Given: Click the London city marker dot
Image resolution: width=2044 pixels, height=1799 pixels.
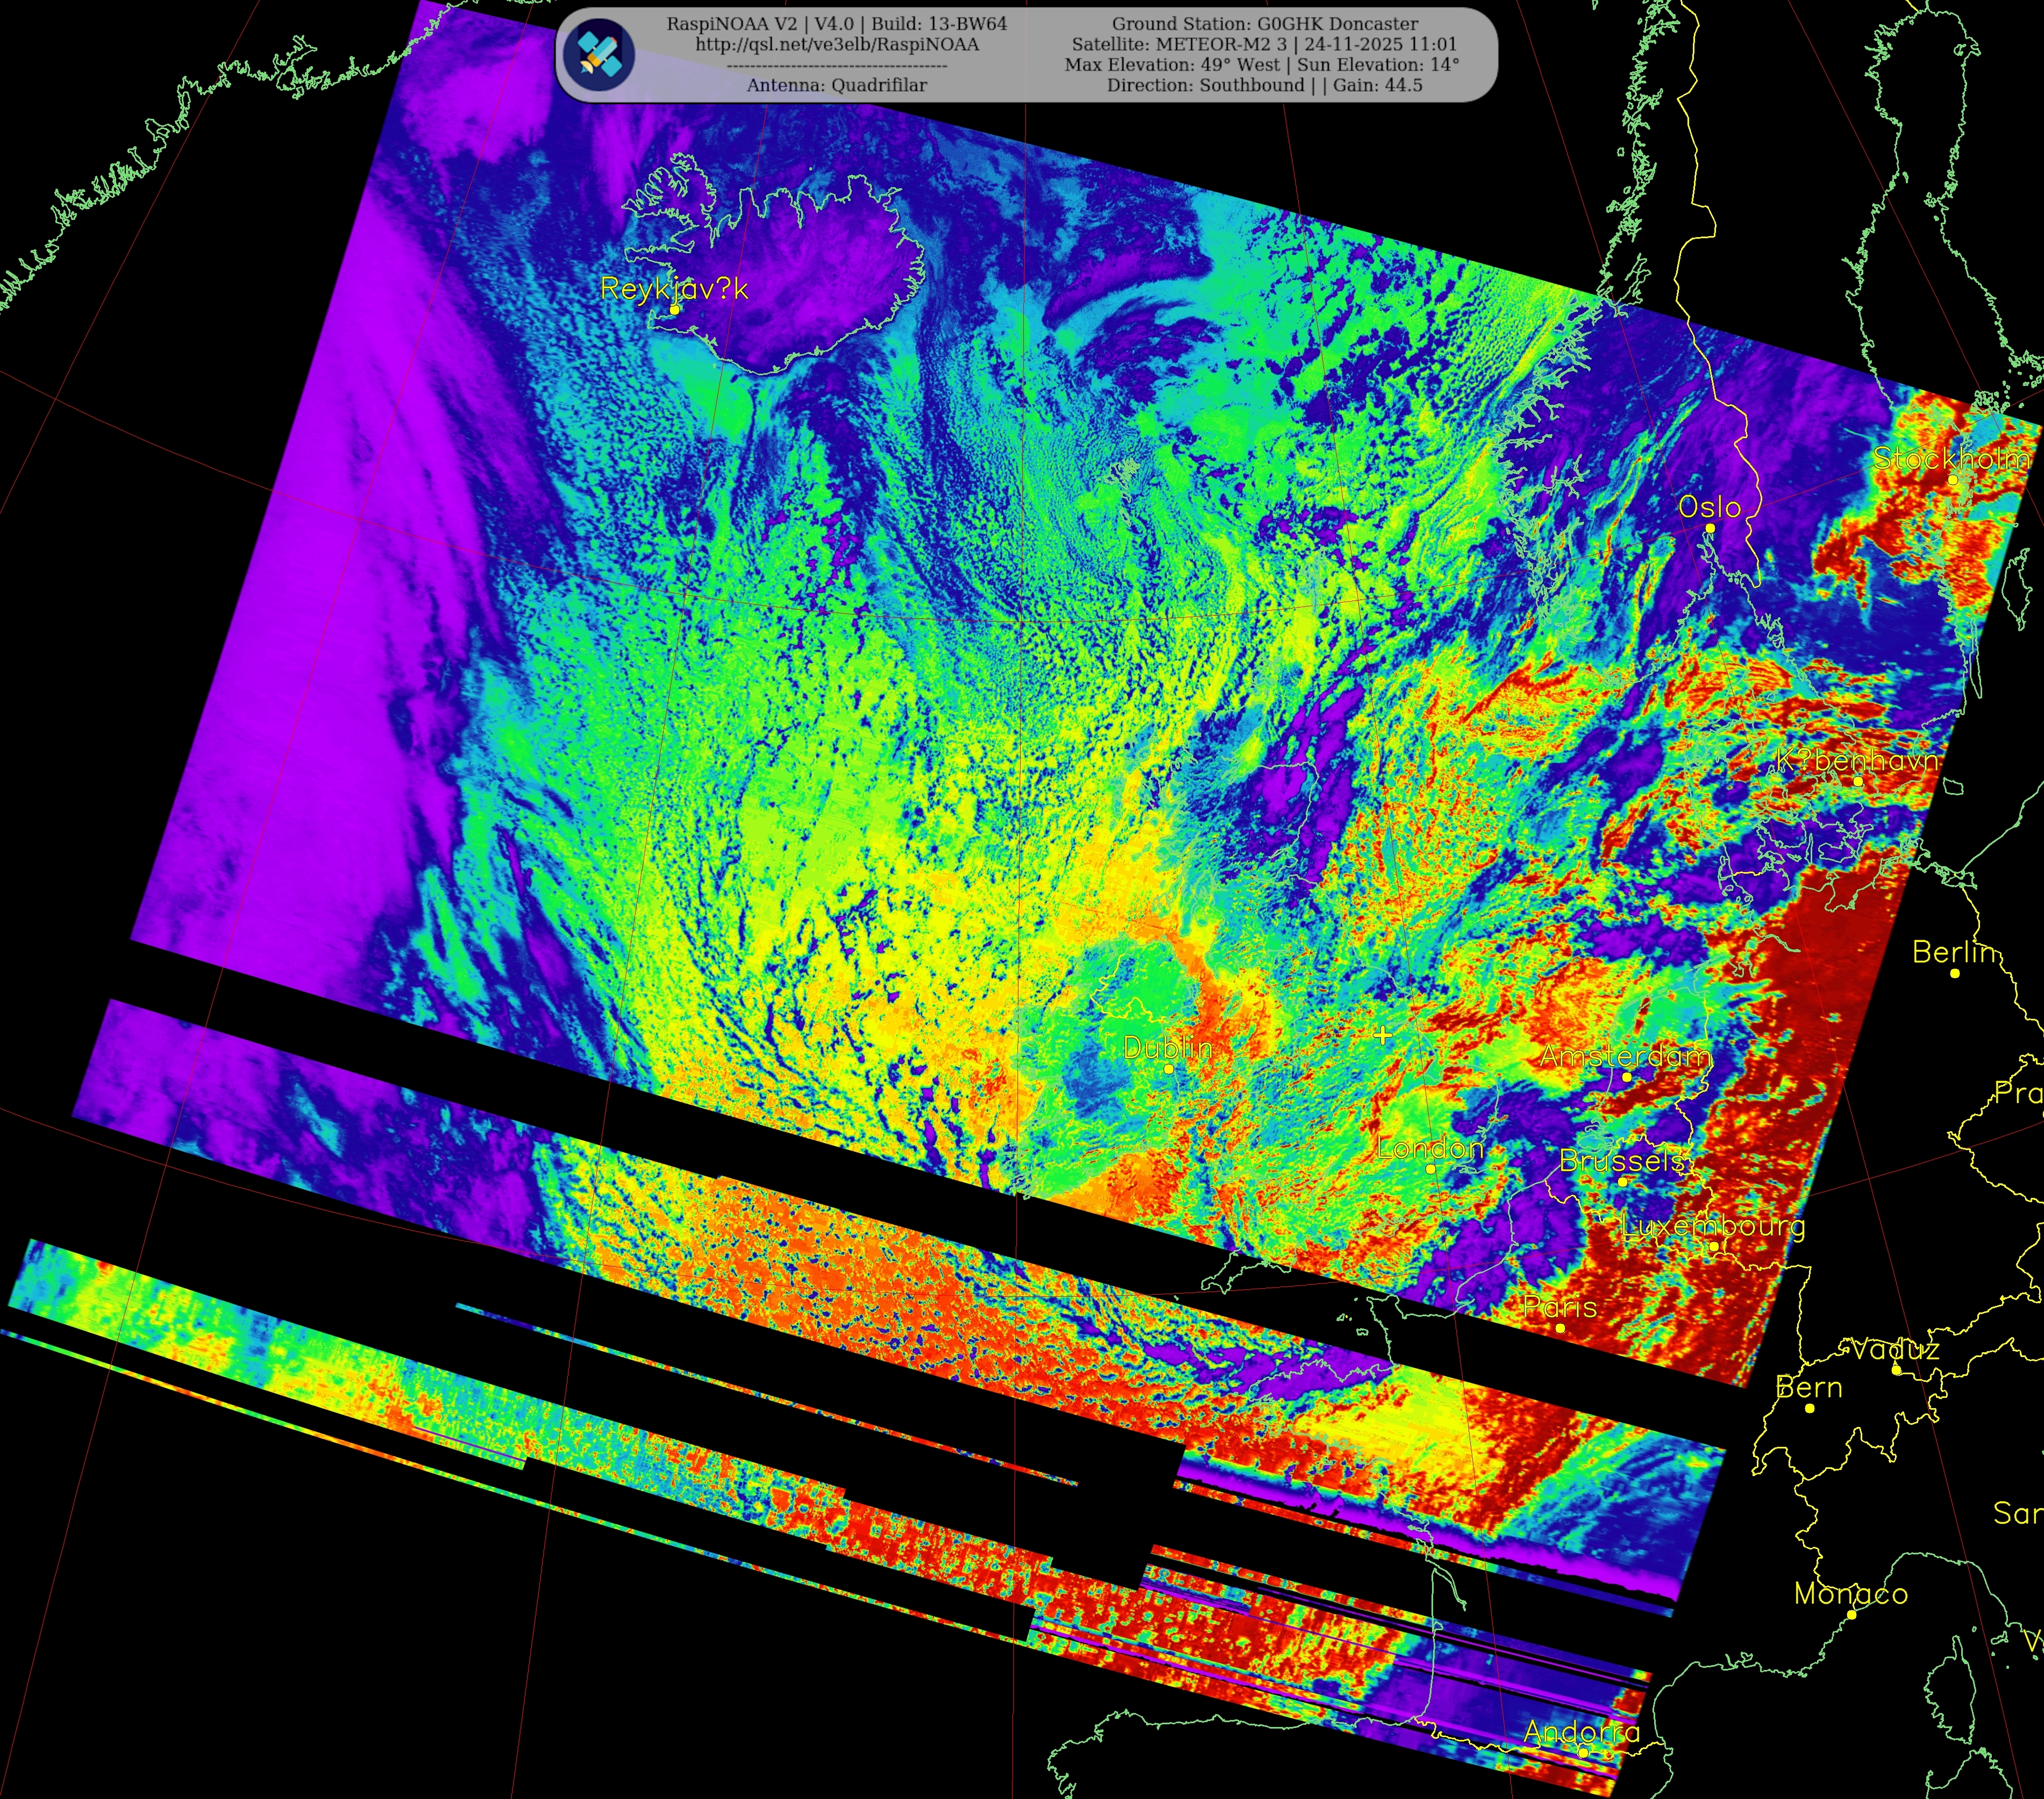Looking at the screenshot, I should point(1430,1169).
